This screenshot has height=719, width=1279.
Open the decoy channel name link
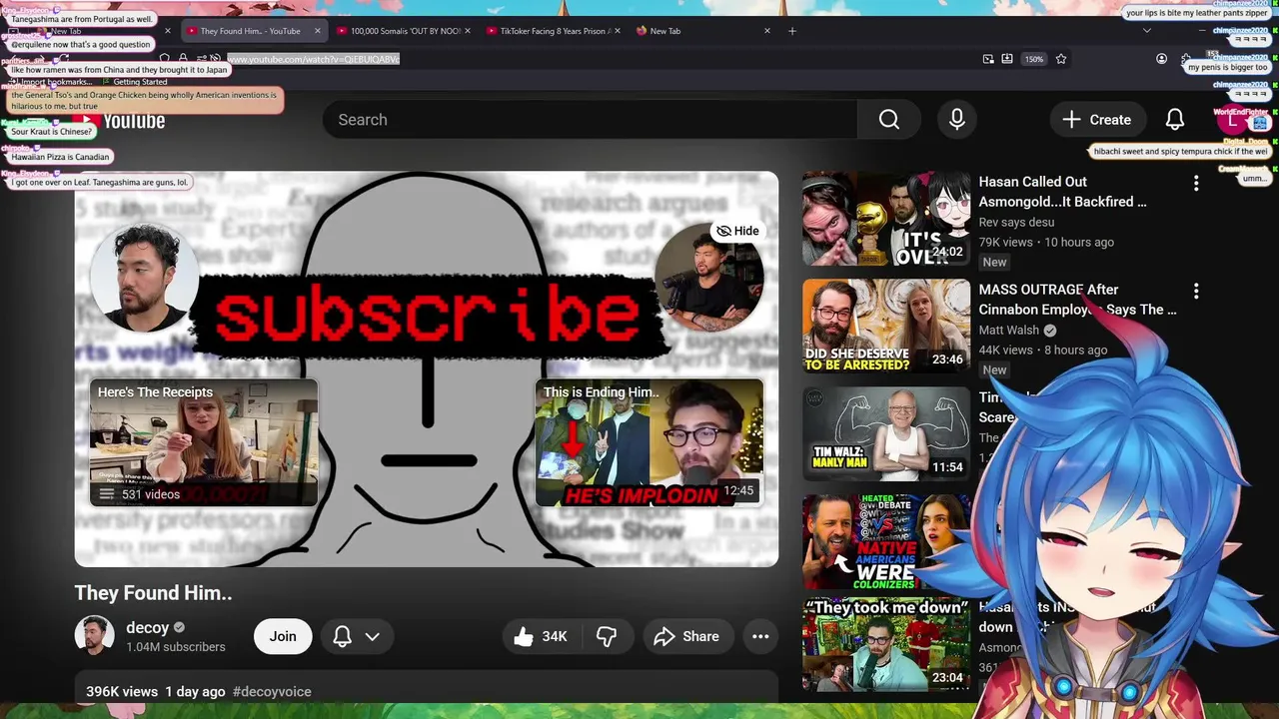point(147,628)
